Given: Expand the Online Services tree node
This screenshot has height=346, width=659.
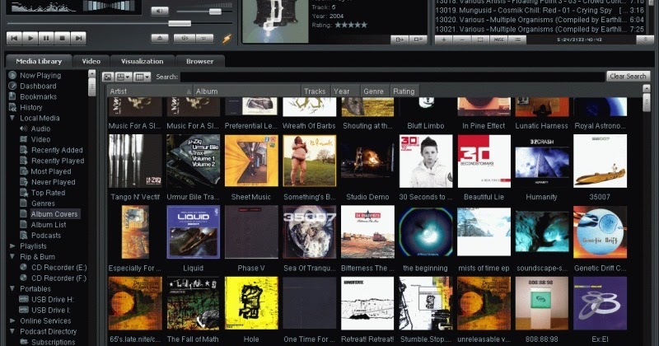Looking at the screenshot, I should click(12, 320).
